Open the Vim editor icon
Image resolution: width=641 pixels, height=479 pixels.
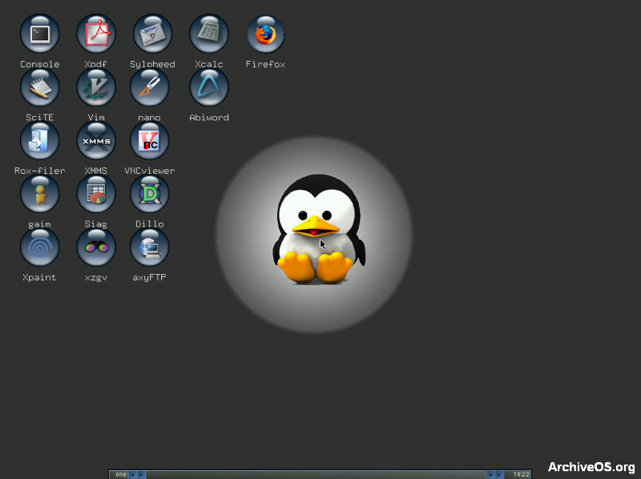pyautogui.click(x=96, y=87)
